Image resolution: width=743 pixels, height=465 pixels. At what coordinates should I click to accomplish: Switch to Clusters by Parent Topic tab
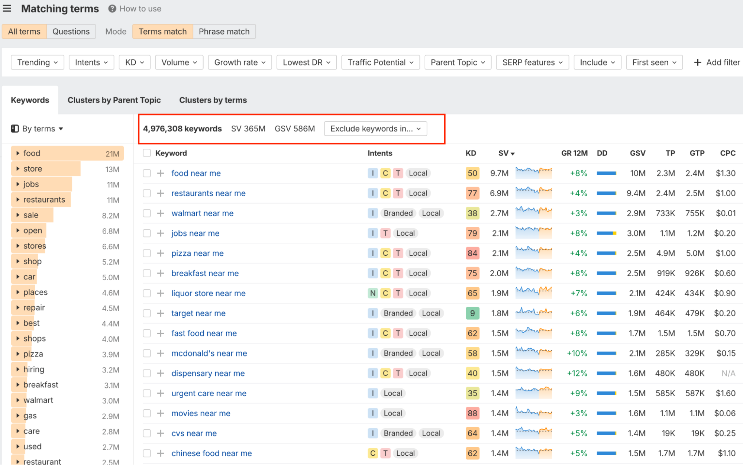(x=114, y=100)
